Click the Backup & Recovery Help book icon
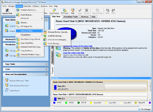 [7, 80]
